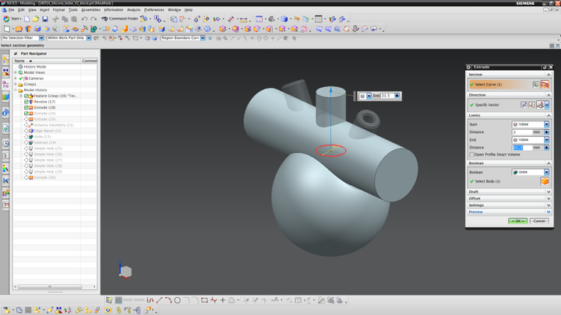Viewport: 561px width, 315px height.
Task: Click the Undo arrow icon
Action: point(84,19)
